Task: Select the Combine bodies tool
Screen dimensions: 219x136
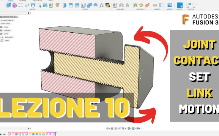Action: click(x=89, y=5)
